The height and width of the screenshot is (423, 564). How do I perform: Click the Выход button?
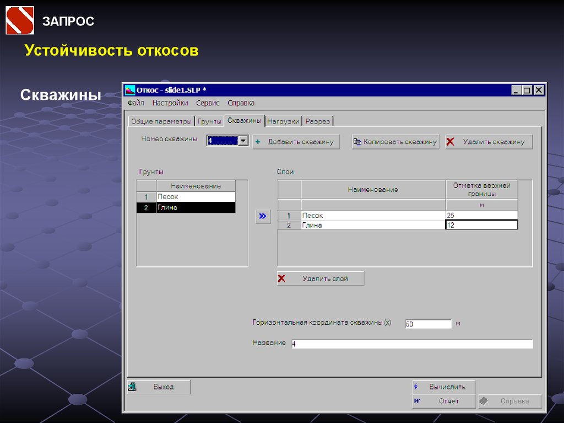[x=159, y=387]
